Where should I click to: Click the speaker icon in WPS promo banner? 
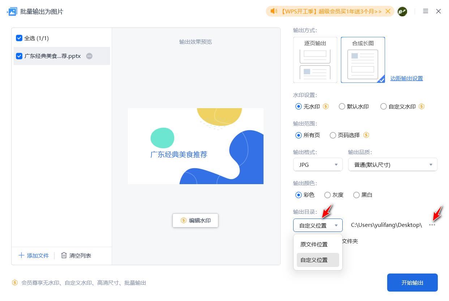[274, 11]
